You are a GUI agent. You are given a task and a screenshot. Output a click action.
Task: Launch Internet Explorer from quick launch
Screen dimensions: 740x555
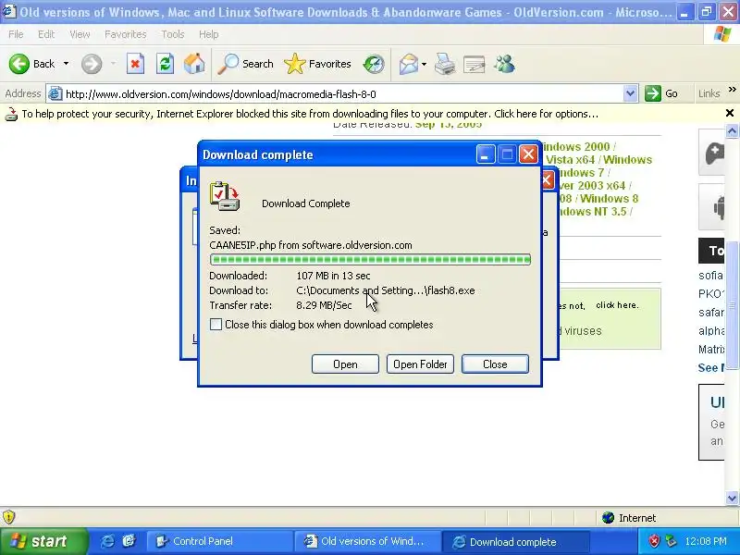(107, 541)
